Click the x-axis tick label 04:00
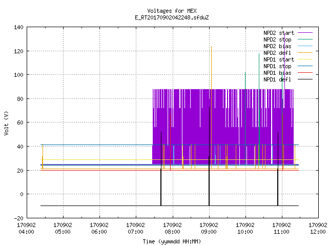This screenshot has height=246, width=328. [x=26, y=232]
